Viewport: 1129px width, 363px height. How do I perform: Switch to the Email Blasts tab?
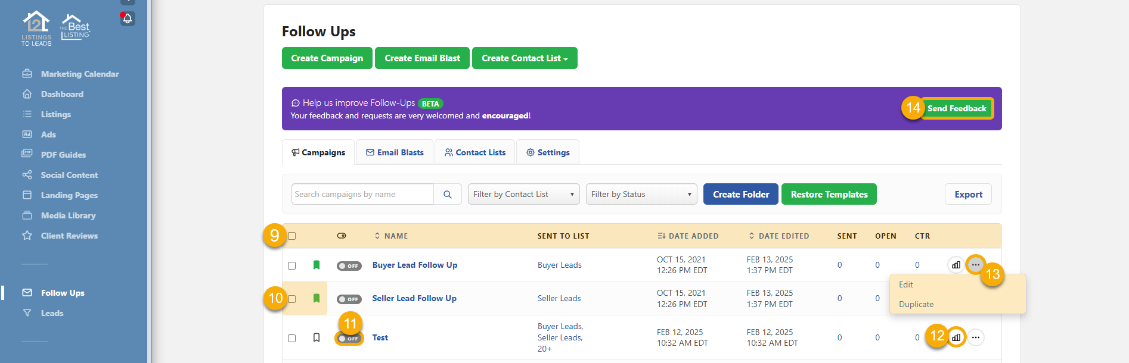tap(395, 153)
